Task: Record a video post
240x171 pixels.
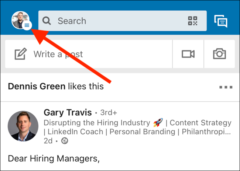Action: pos(188,54)
